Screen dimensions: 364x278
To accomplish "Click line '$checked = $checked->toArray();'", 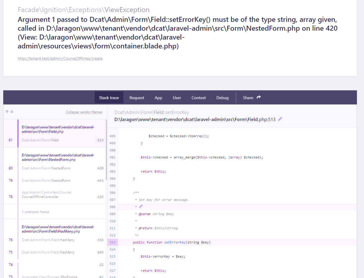I will click(x=179, y=136).
